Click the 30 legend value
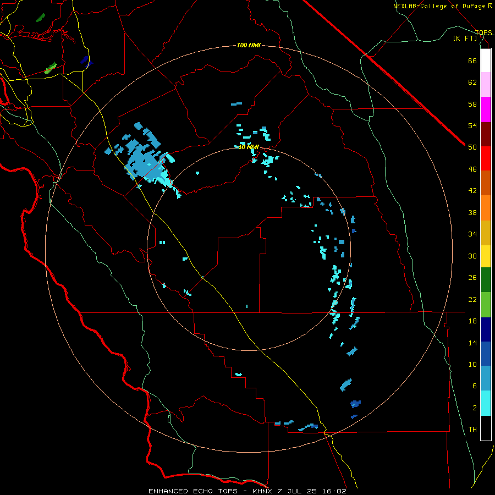495x495 pixels. coord(472,256)
